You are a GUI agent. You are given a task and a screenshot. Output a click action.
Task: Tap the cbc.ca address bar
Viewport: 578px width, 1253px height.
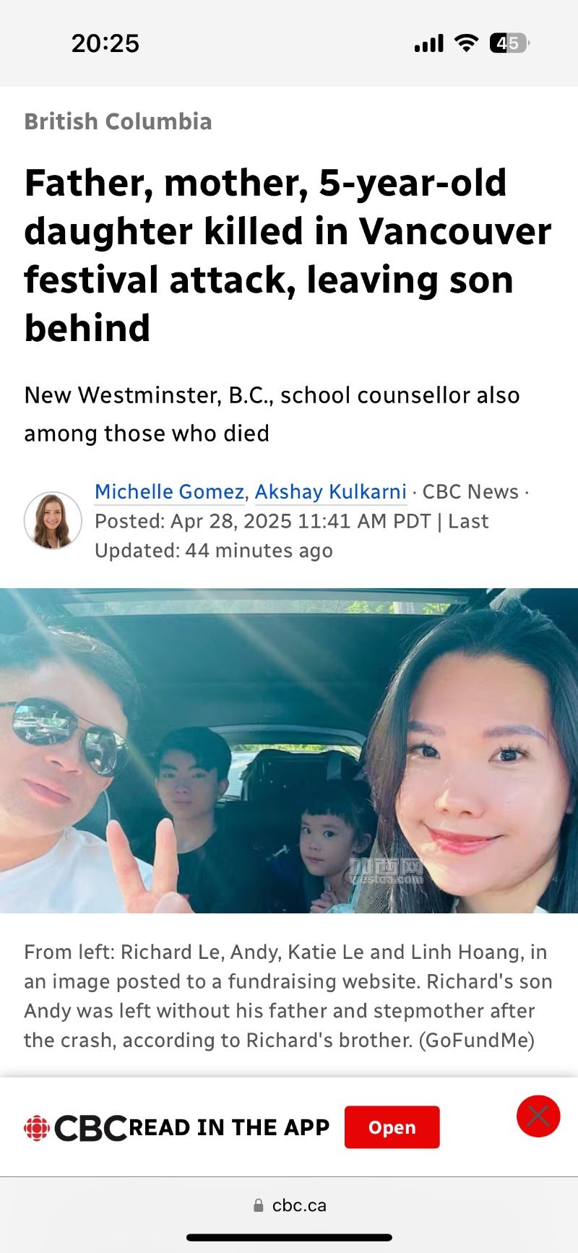click(x=289, y=1205)
